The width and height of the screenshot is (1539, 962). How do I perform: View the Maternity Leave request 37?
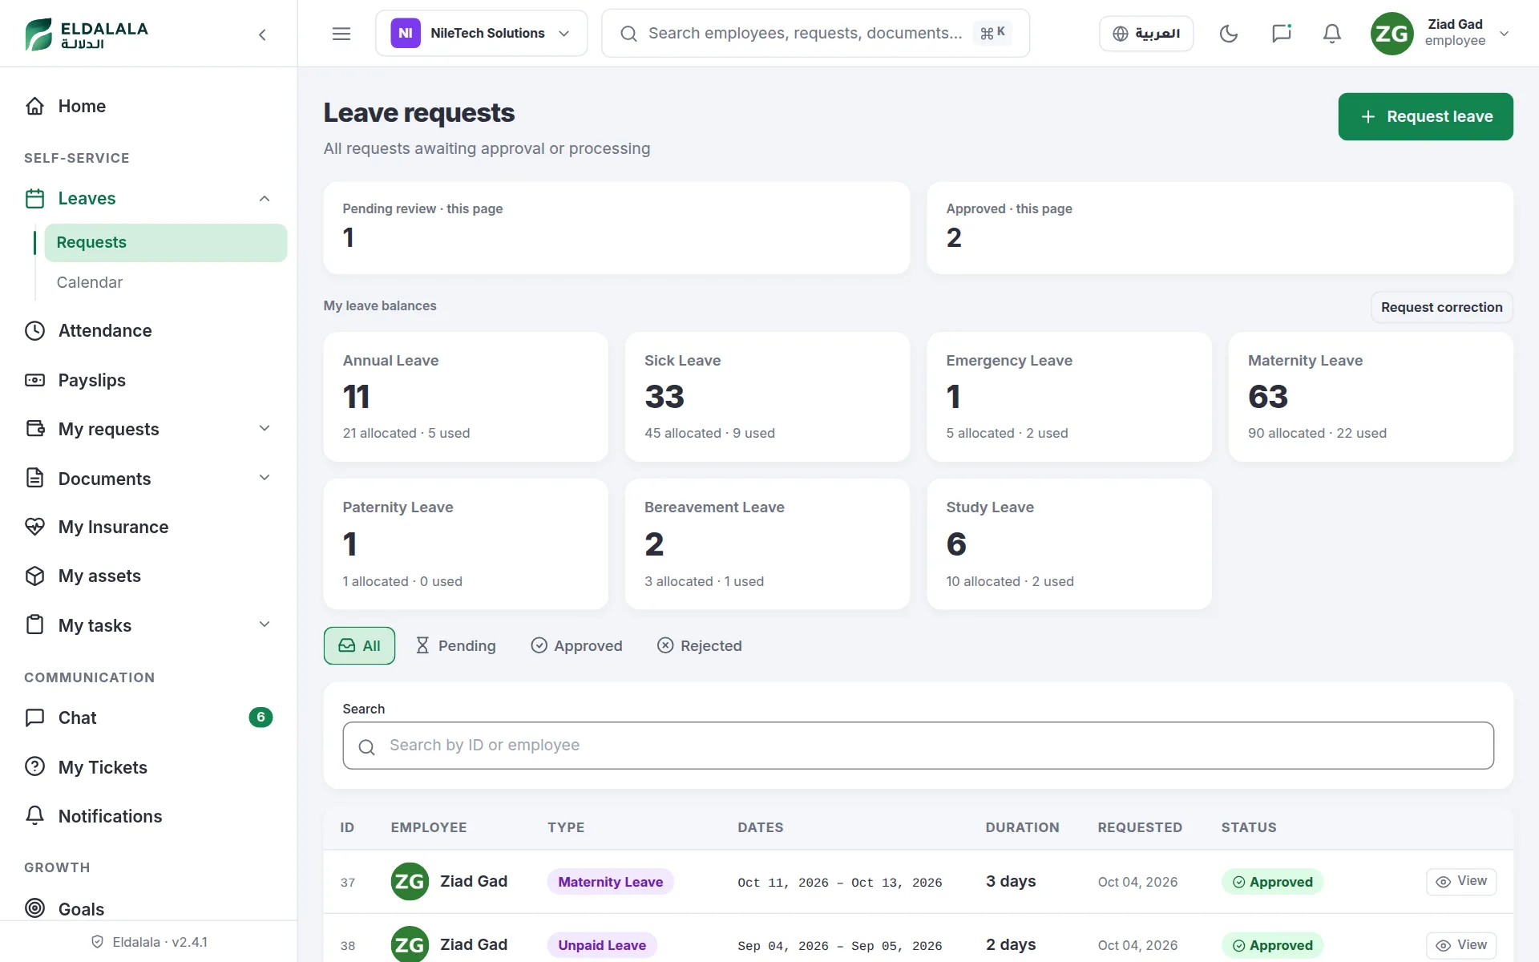(1460, 881)
